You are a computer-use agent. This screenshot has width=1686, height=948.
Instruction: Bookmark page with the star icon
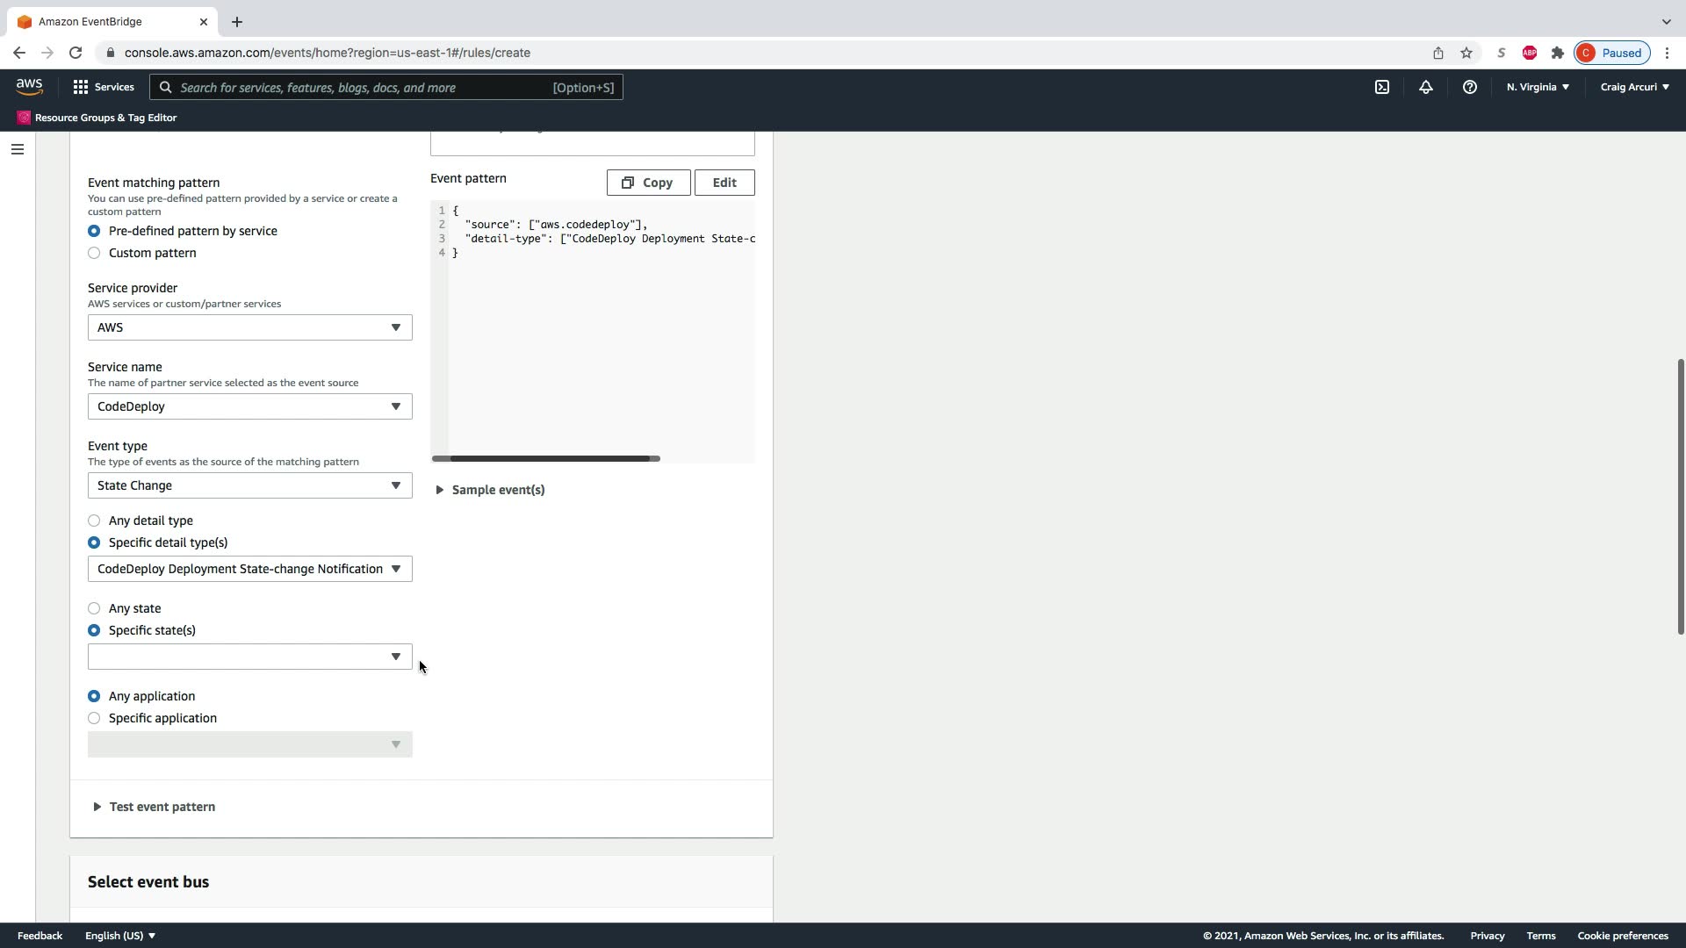click(x=1466, y=53)
